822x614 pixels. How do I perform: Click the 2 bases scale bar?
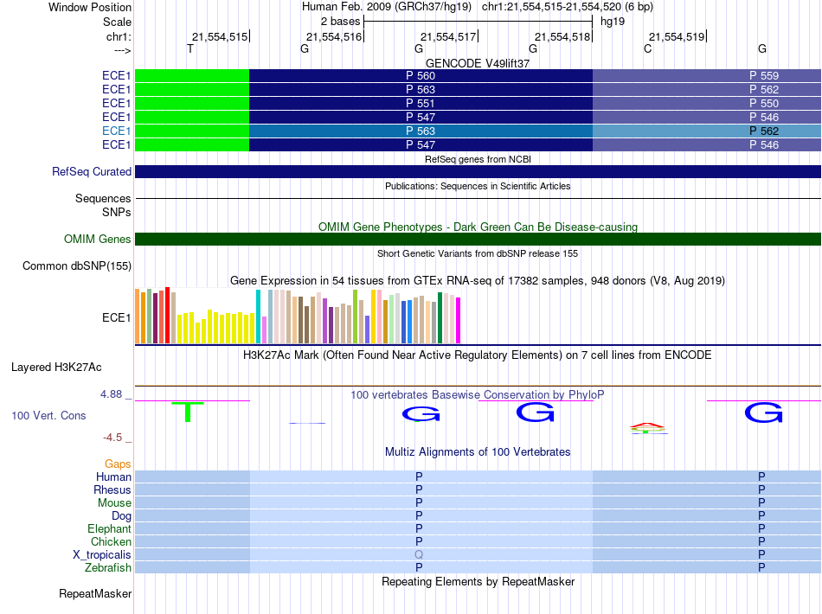pos(478,22)
